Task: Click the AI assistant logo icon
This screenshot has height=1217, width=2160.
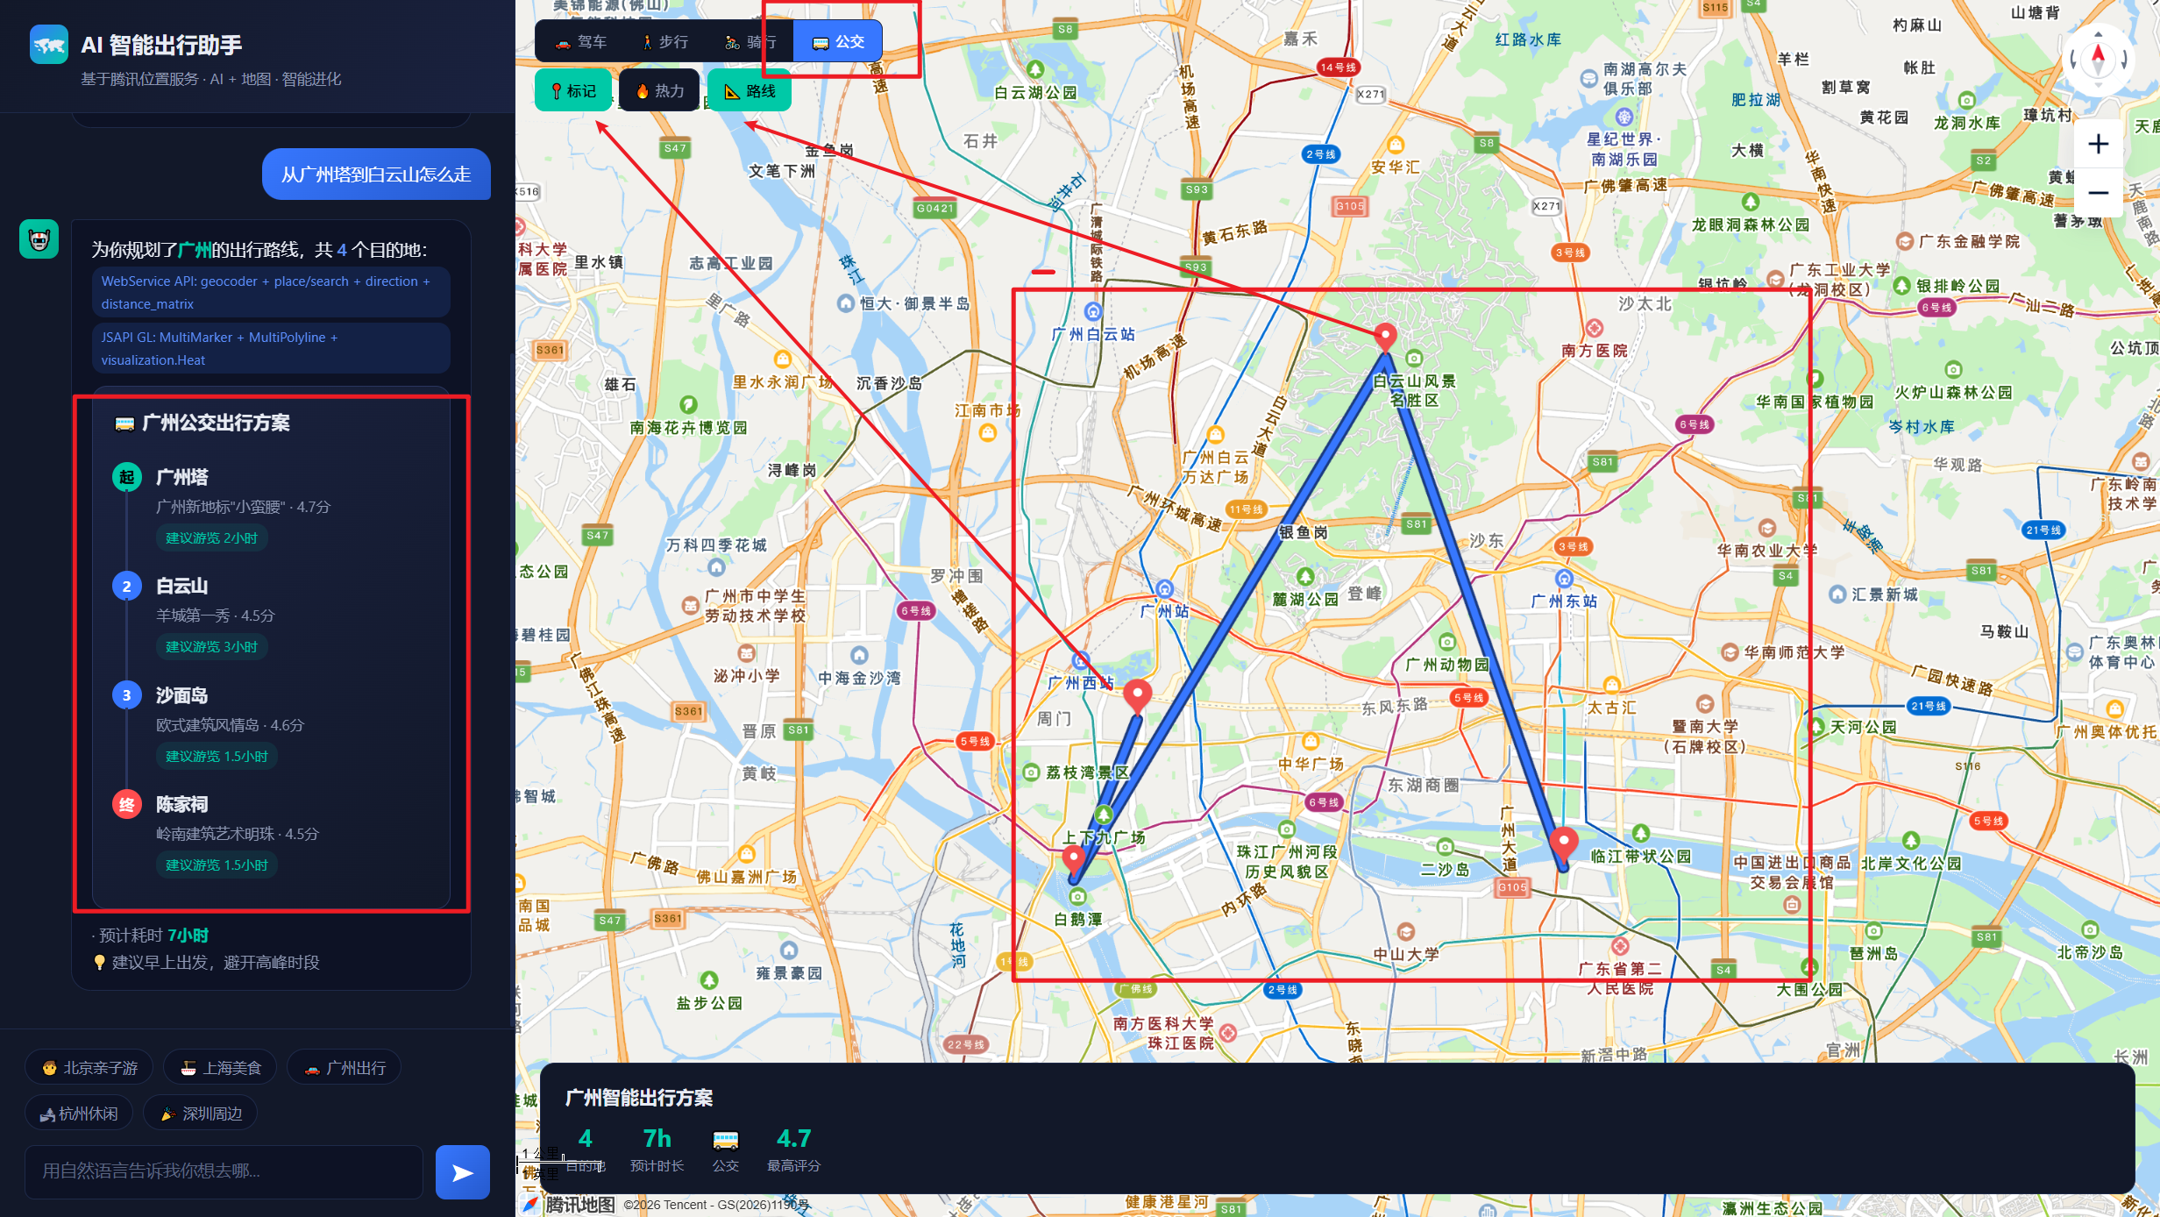Action: (x=49, y=45)
